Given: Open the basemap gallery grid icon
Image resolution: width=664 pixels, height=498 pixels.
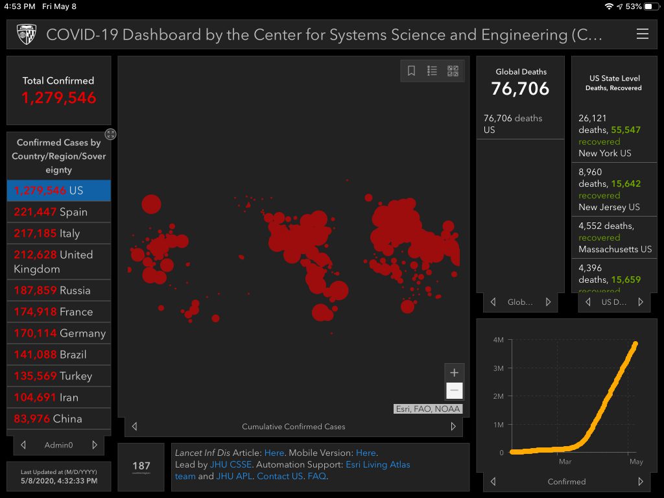Looking at the screenshot, I should pos(453,71).
